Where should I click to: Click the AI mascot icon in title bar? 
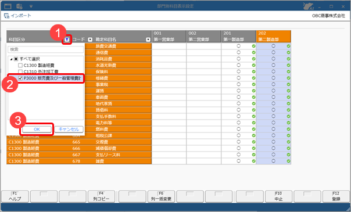pyautogui.click(x=308, y=6)
